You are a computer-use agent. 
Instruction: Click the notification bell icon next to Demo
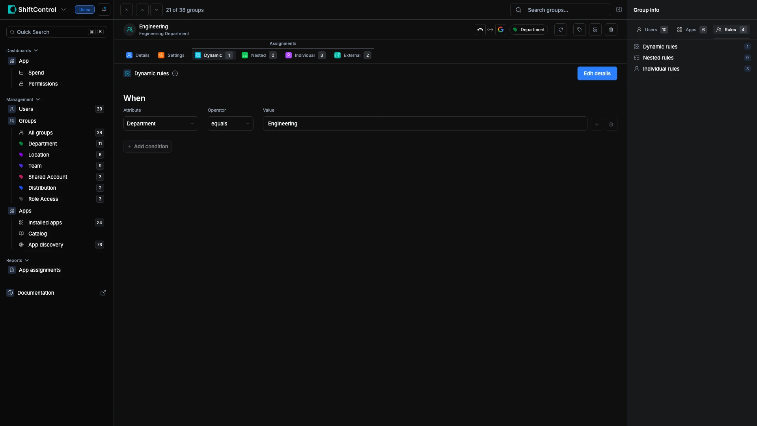point(104,9)
